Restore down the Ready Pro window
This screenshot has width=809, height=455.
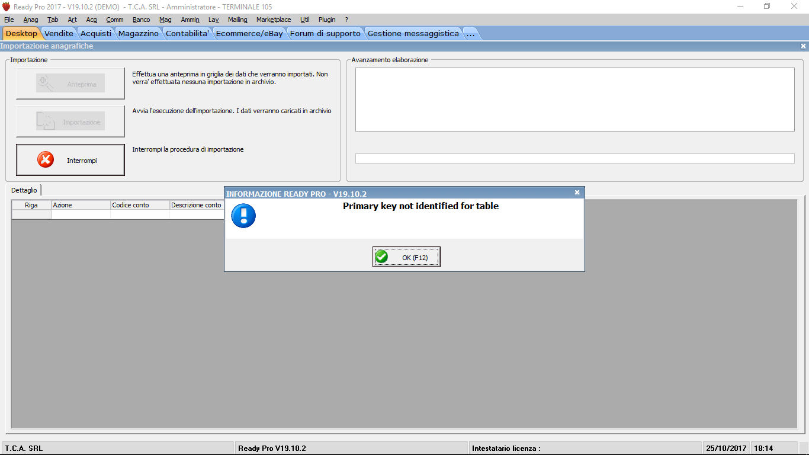point(767,7)
